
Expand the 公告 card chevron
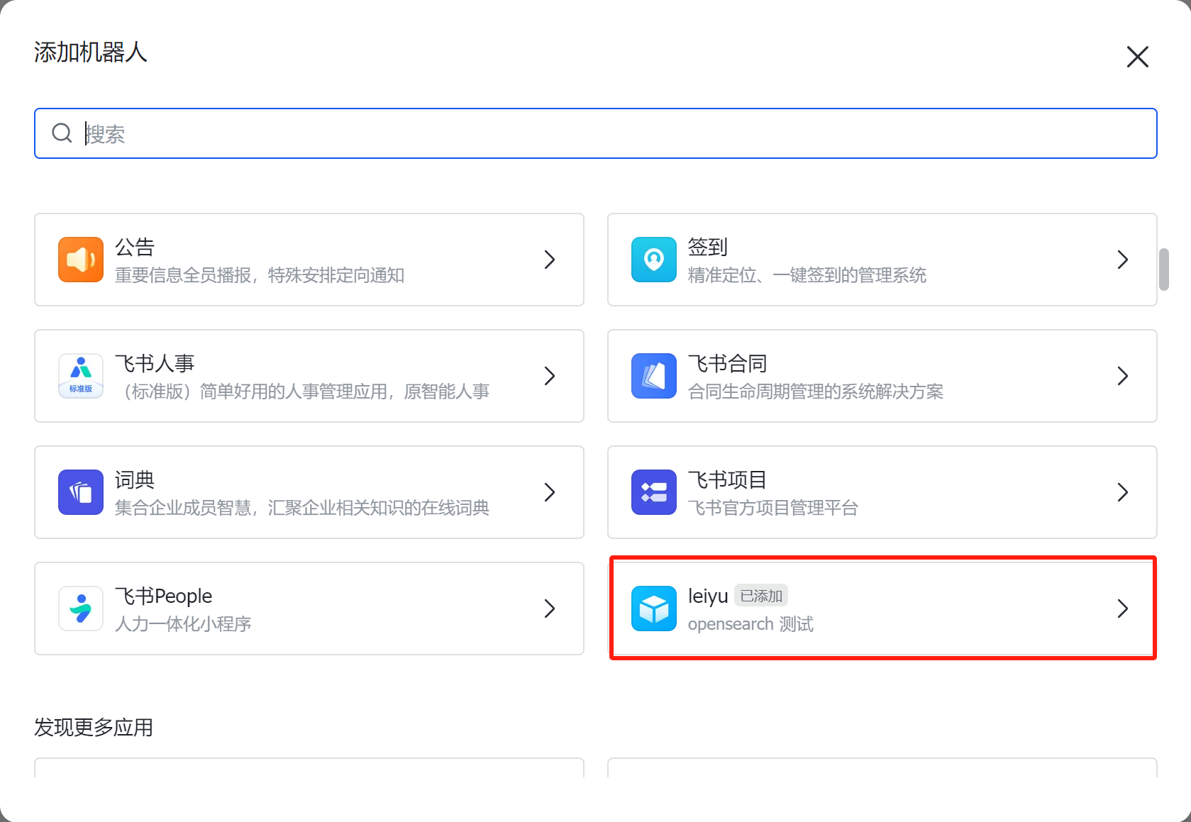550,260
